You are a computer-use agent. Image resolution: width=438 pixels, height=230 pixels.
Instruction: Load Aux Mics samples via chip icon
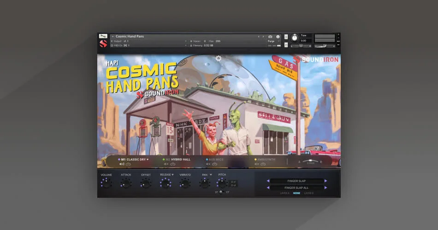click(214, 164)
